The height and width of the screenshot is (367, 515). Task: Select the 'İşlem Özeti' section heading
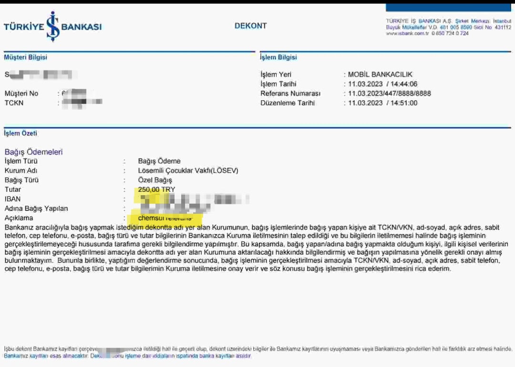21,133
